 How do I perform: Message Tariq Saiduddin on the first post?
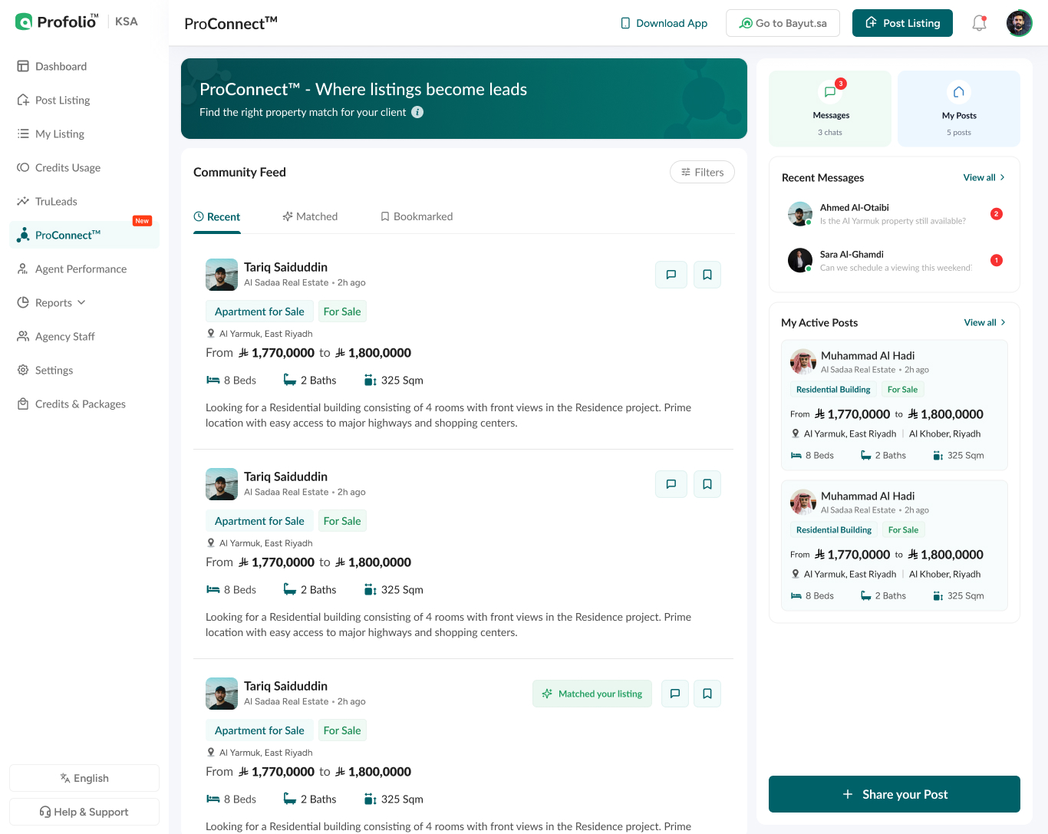(x=671, y=275)
